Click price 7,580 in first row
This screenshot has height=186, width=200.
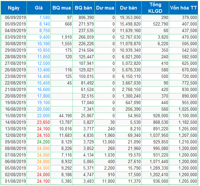(x=44, y=17)
